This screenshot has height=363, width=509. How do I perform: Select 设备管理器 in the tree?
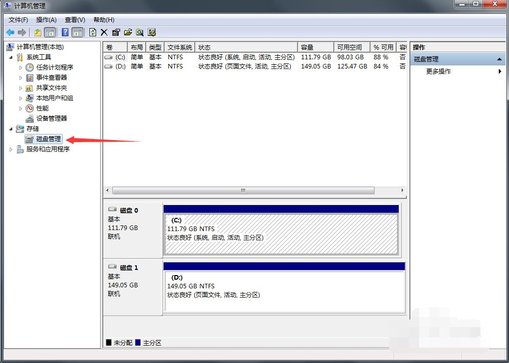pos(51,119)
